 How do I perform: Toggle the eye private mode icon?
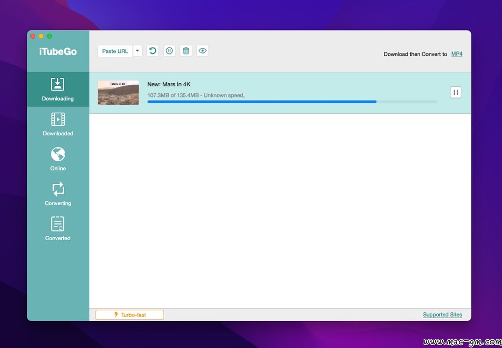point(202,51)
